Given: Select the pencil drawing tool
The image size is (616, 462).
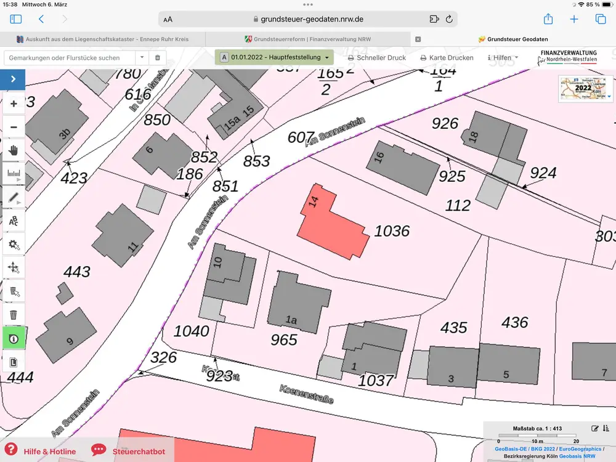Looking at the screenshot, I should coord(14,197).
